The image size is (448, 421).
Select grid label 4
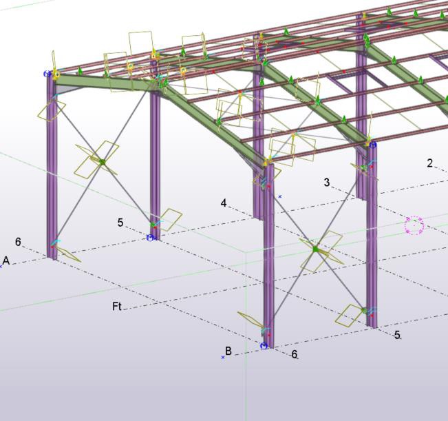[224, 203]
